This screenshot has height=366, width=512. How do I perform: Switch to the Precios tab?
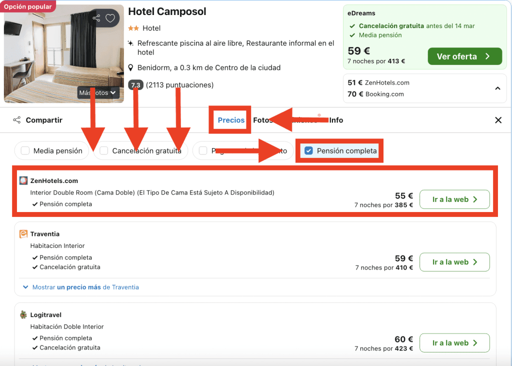click(x=231, y=120)
